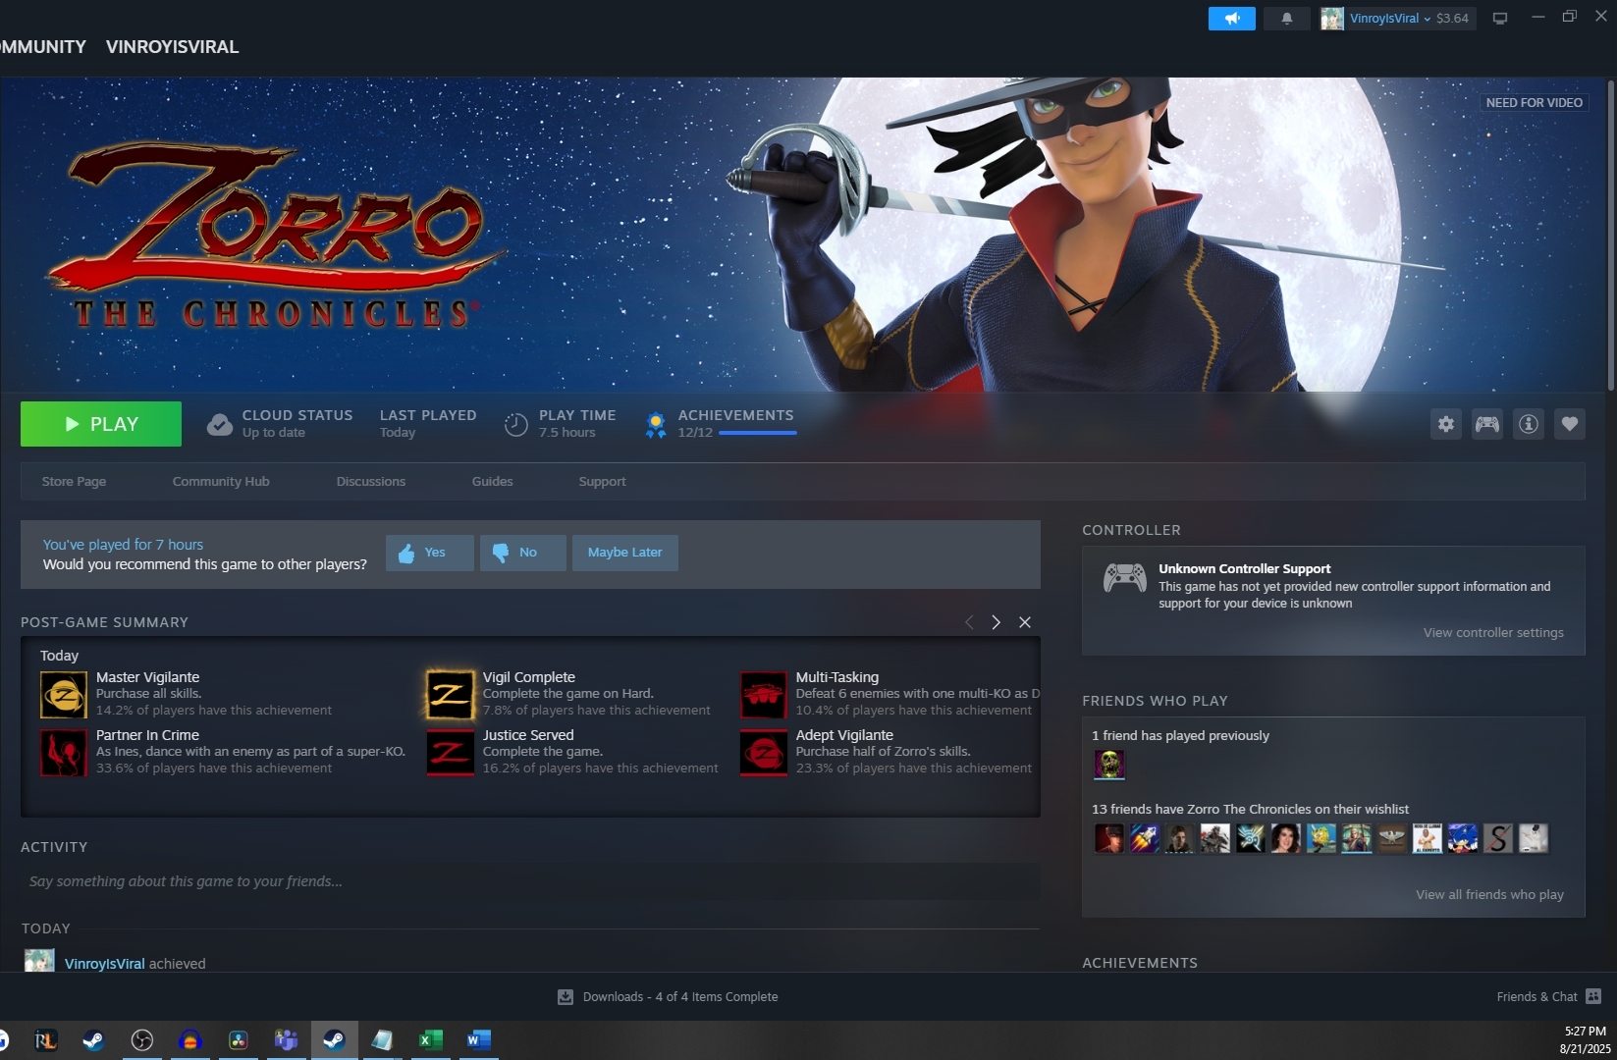The image size is (1617, 1060).
Task: Click the last wishlist friend avatar
Action: tap(1534, 838)
